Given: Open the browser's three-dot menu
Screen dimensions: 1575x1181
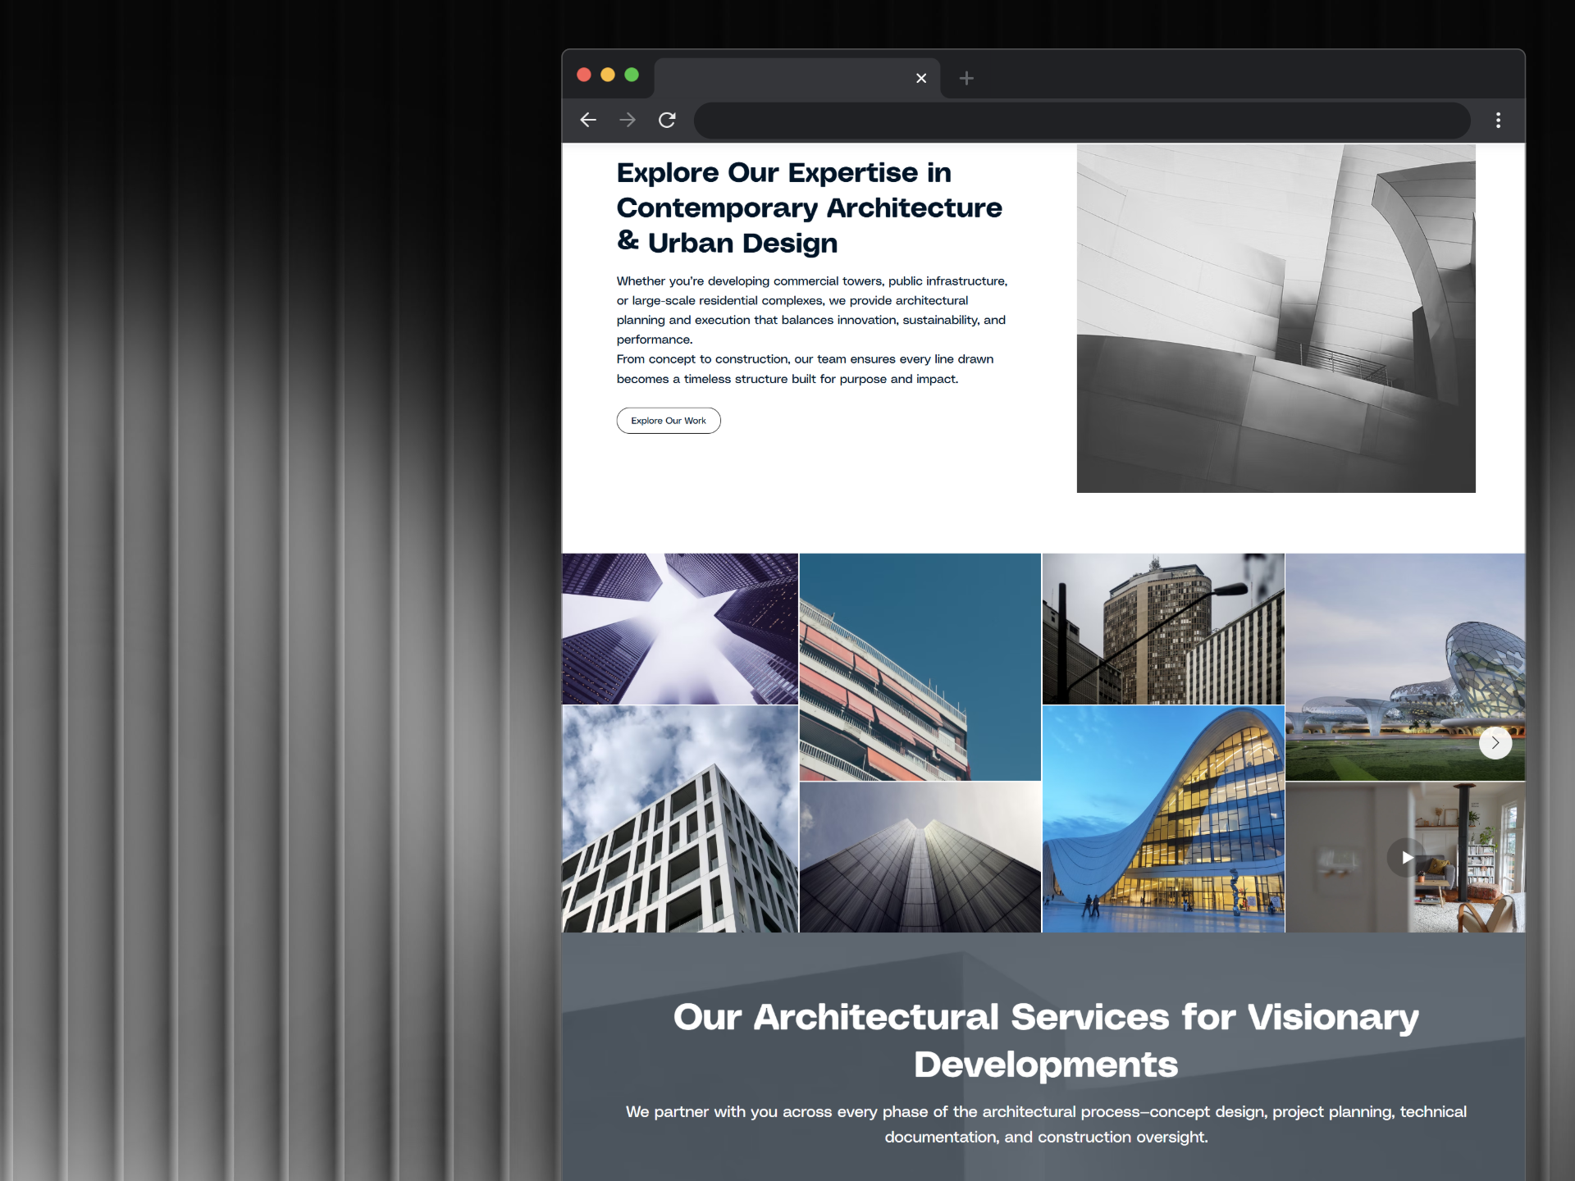Looking at the screenshot, I should point(1498,120).
